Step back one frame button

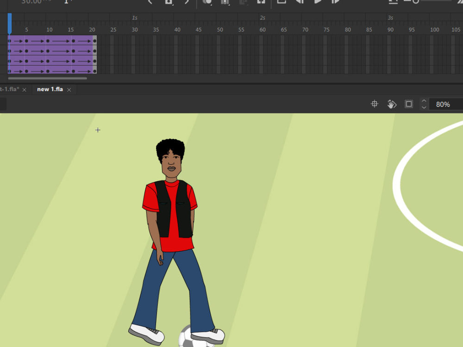point(300,2)
